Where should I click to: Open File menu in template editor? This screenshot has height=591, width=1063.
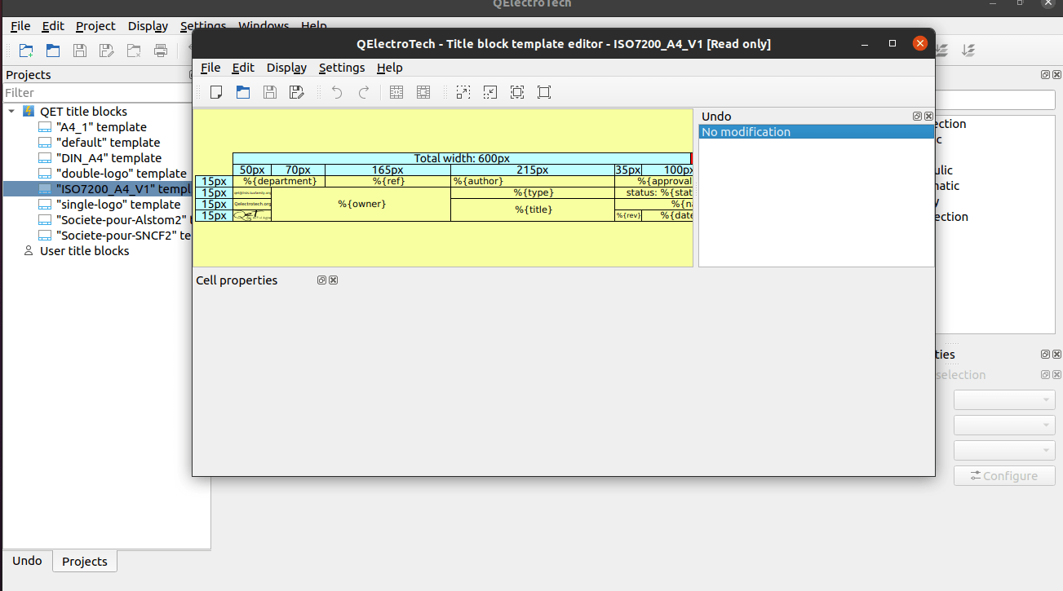pos(210,68)
